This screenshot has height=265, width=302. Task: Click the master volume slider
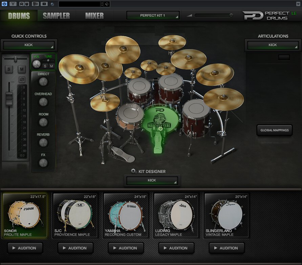point(214,16)
